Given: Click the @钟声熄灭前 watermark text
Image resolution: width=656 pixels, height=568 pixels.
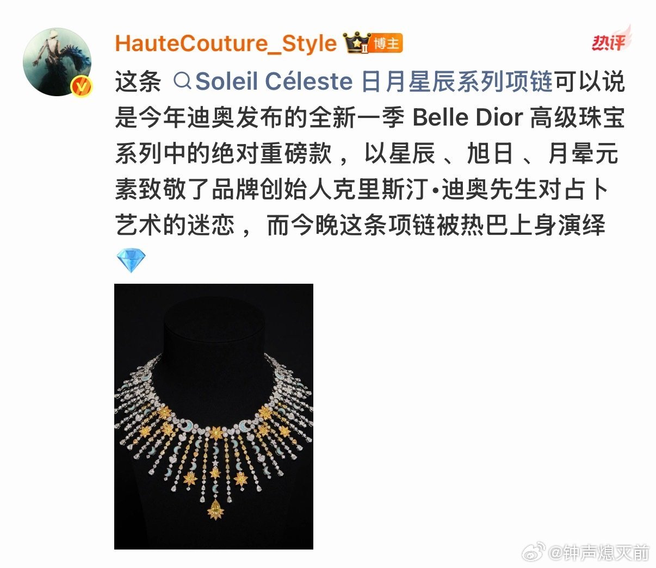Looking at the screenshot, I should pos(599,552).
